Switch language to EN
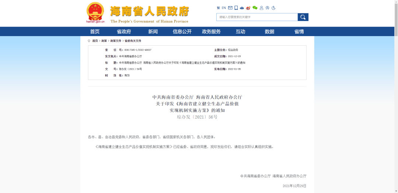This screenshot has height=193, width=398. point(224,8)
